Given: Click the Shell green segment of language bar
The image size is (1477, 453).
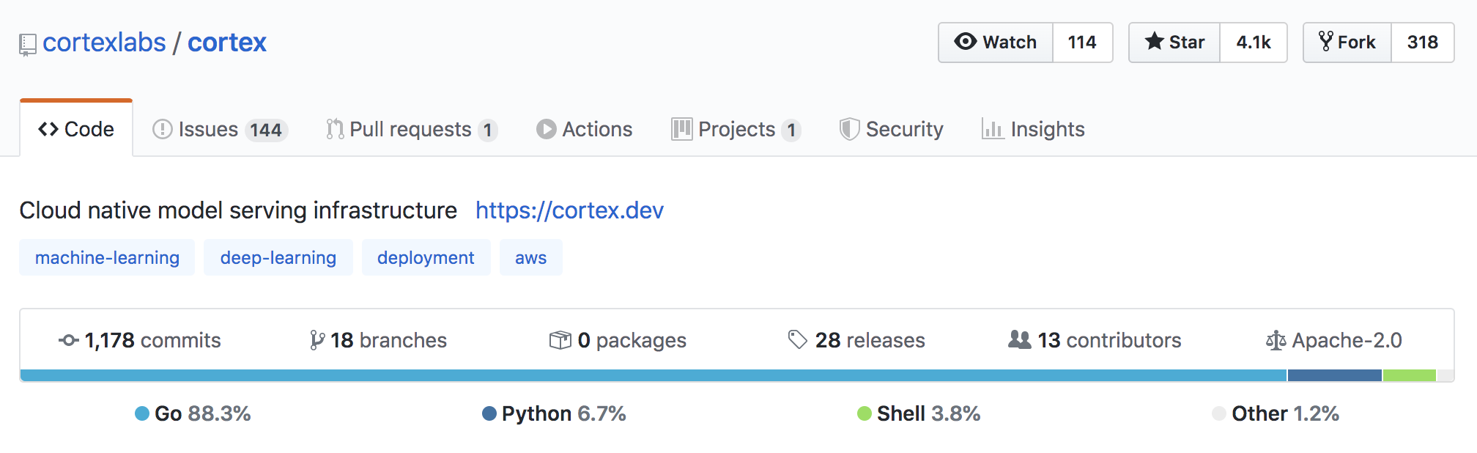Looking at the screenshot, I should click(x=1410, y=375).
